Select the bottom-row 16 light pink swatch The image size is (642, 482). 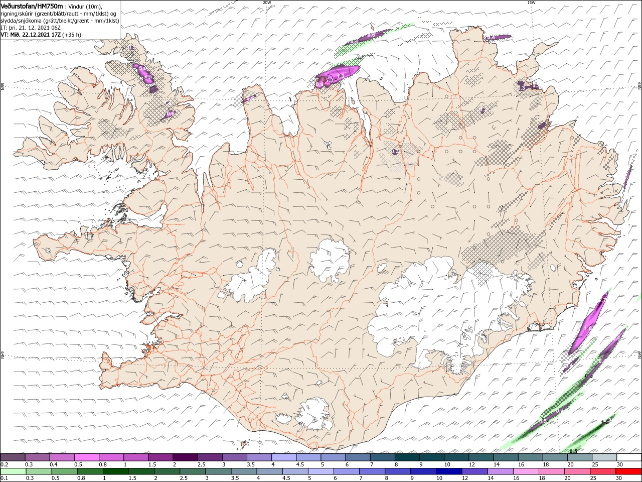click(526, 471)
